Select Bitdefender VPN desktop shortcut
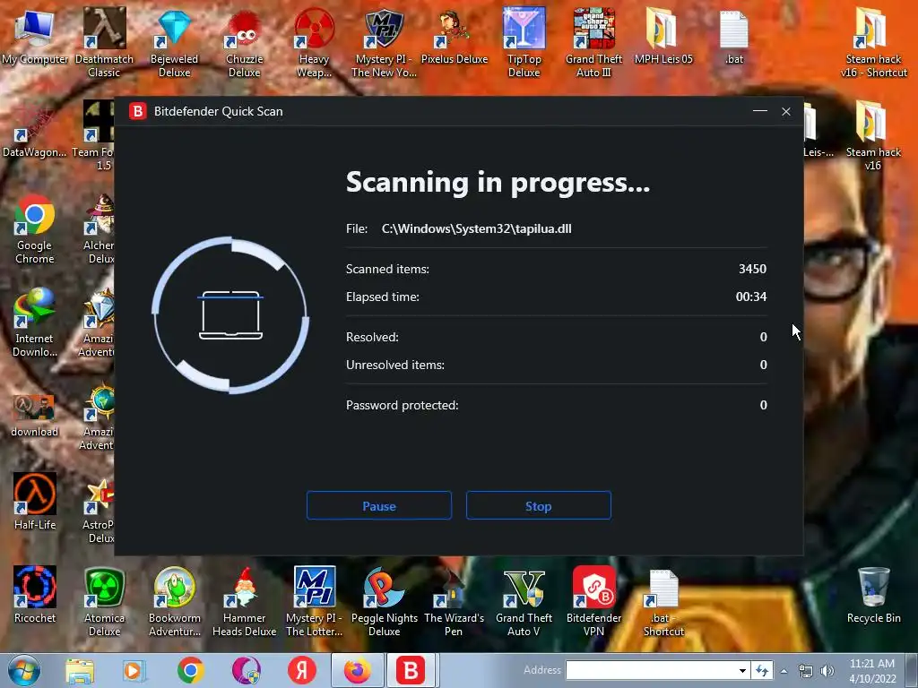This screenshot has height=688, width=918. (x=593, y=601)
